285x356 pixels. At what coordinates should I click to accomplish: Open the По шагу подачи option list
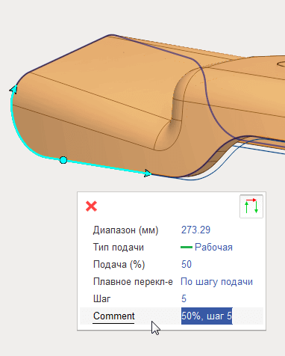tap(216, 282)
